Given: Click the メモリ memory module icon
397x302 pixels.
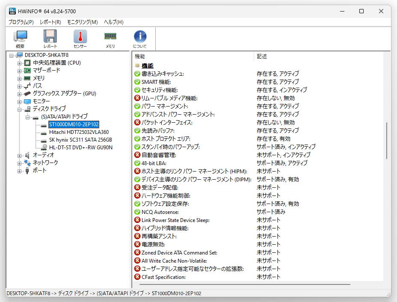Looking at the screenshot, I should pos(110,39).
